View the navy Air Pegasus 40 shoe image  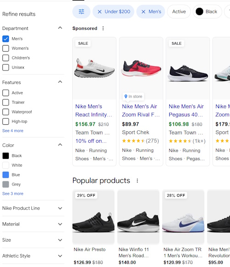point(188,73)
